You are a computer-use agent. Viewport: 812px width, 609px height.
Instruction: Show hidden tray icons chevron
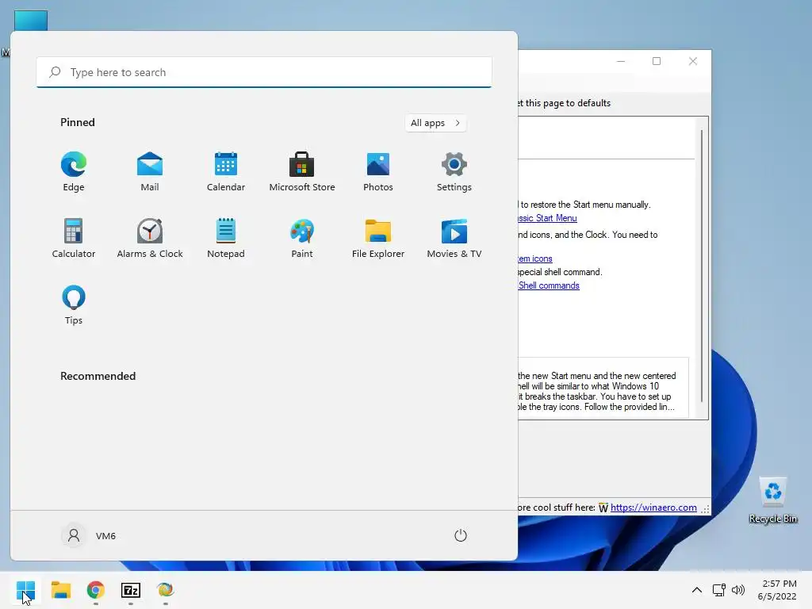coord(697,590)
